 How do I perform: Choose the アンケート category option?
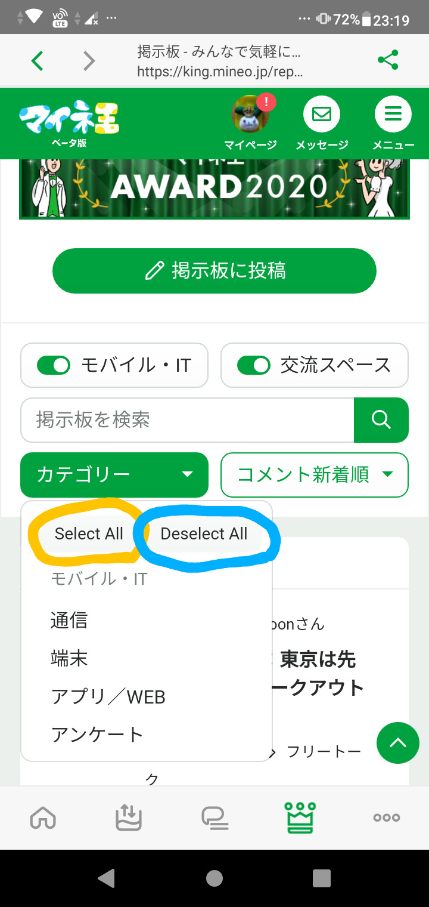click(x=97, y=734)
